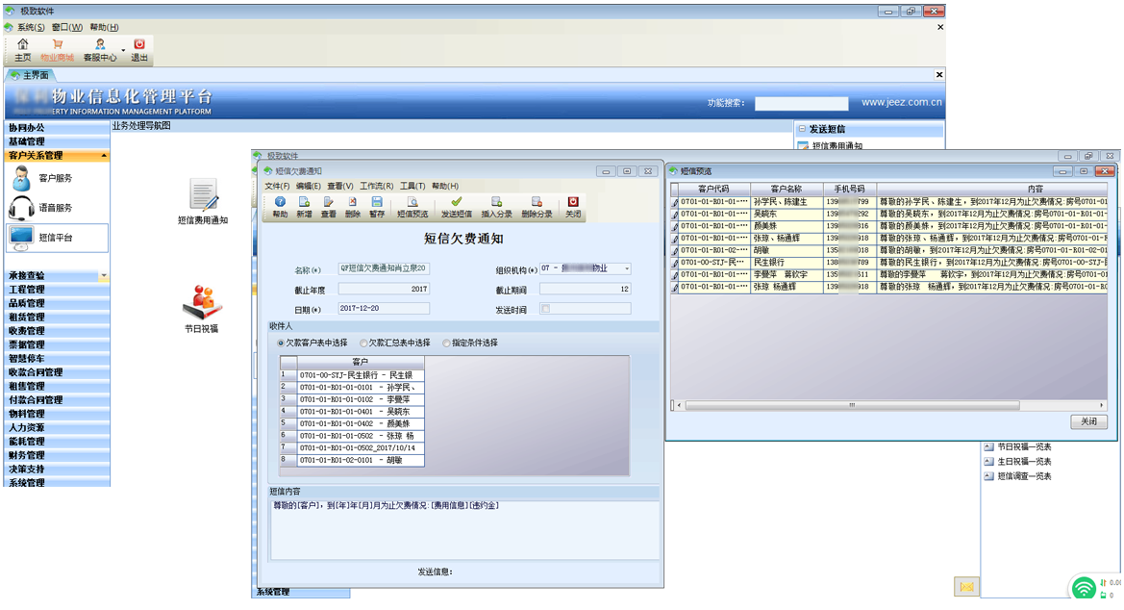Viewport: 1124px width, 610px height.
Task: Open the 组织机构 dropdown list
Action: click(627, 269)
